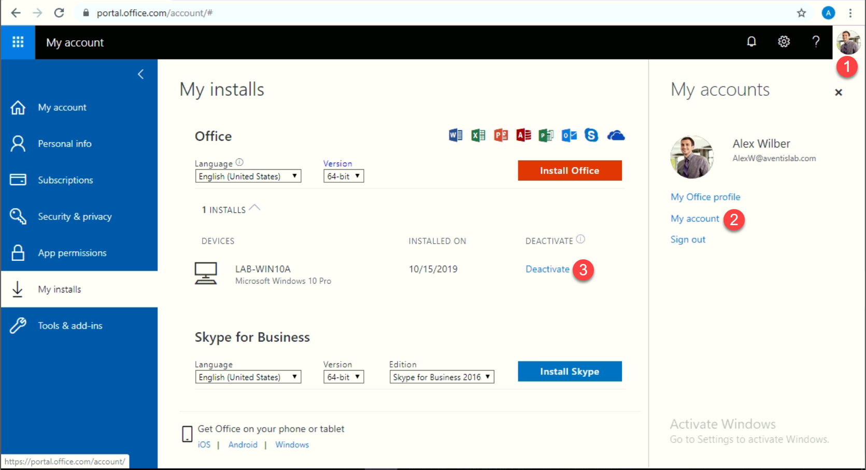
Task: Bookmark this page with star icon
Action: click(801, 13)
